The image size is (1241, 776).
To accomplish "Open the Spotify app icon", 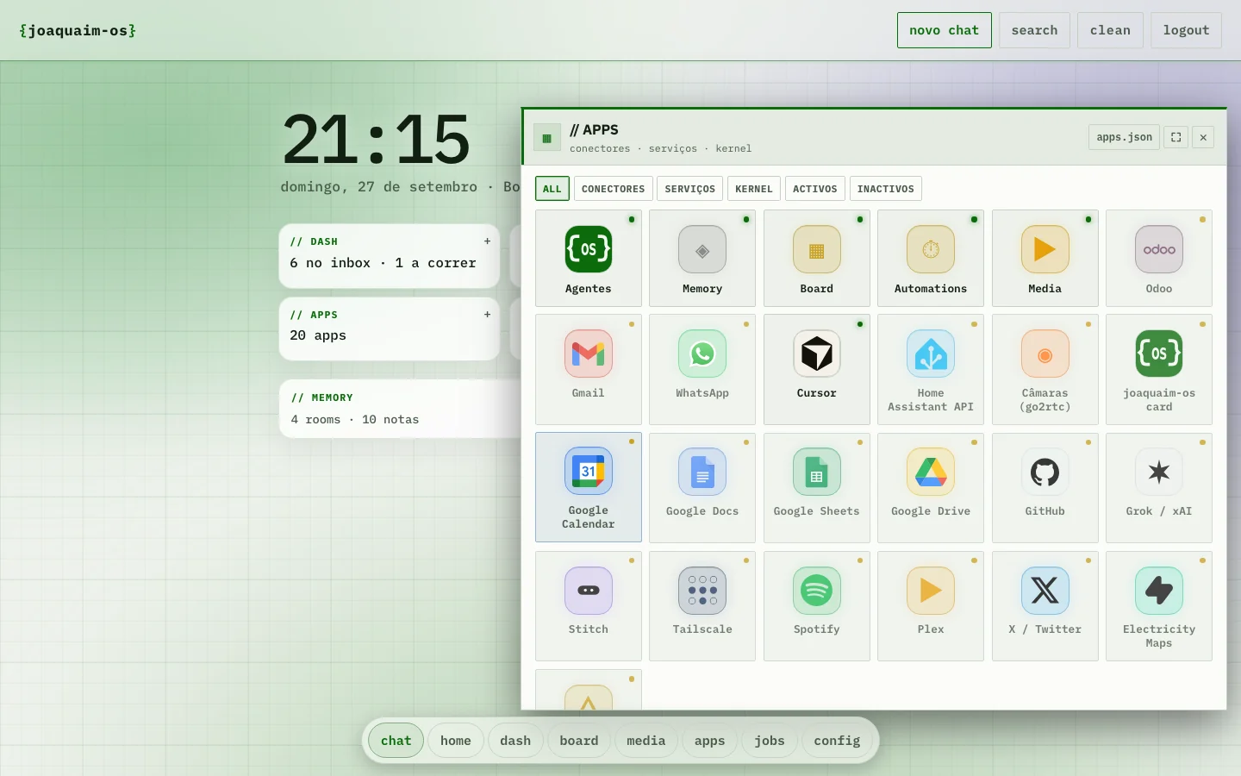I will 817,590.
